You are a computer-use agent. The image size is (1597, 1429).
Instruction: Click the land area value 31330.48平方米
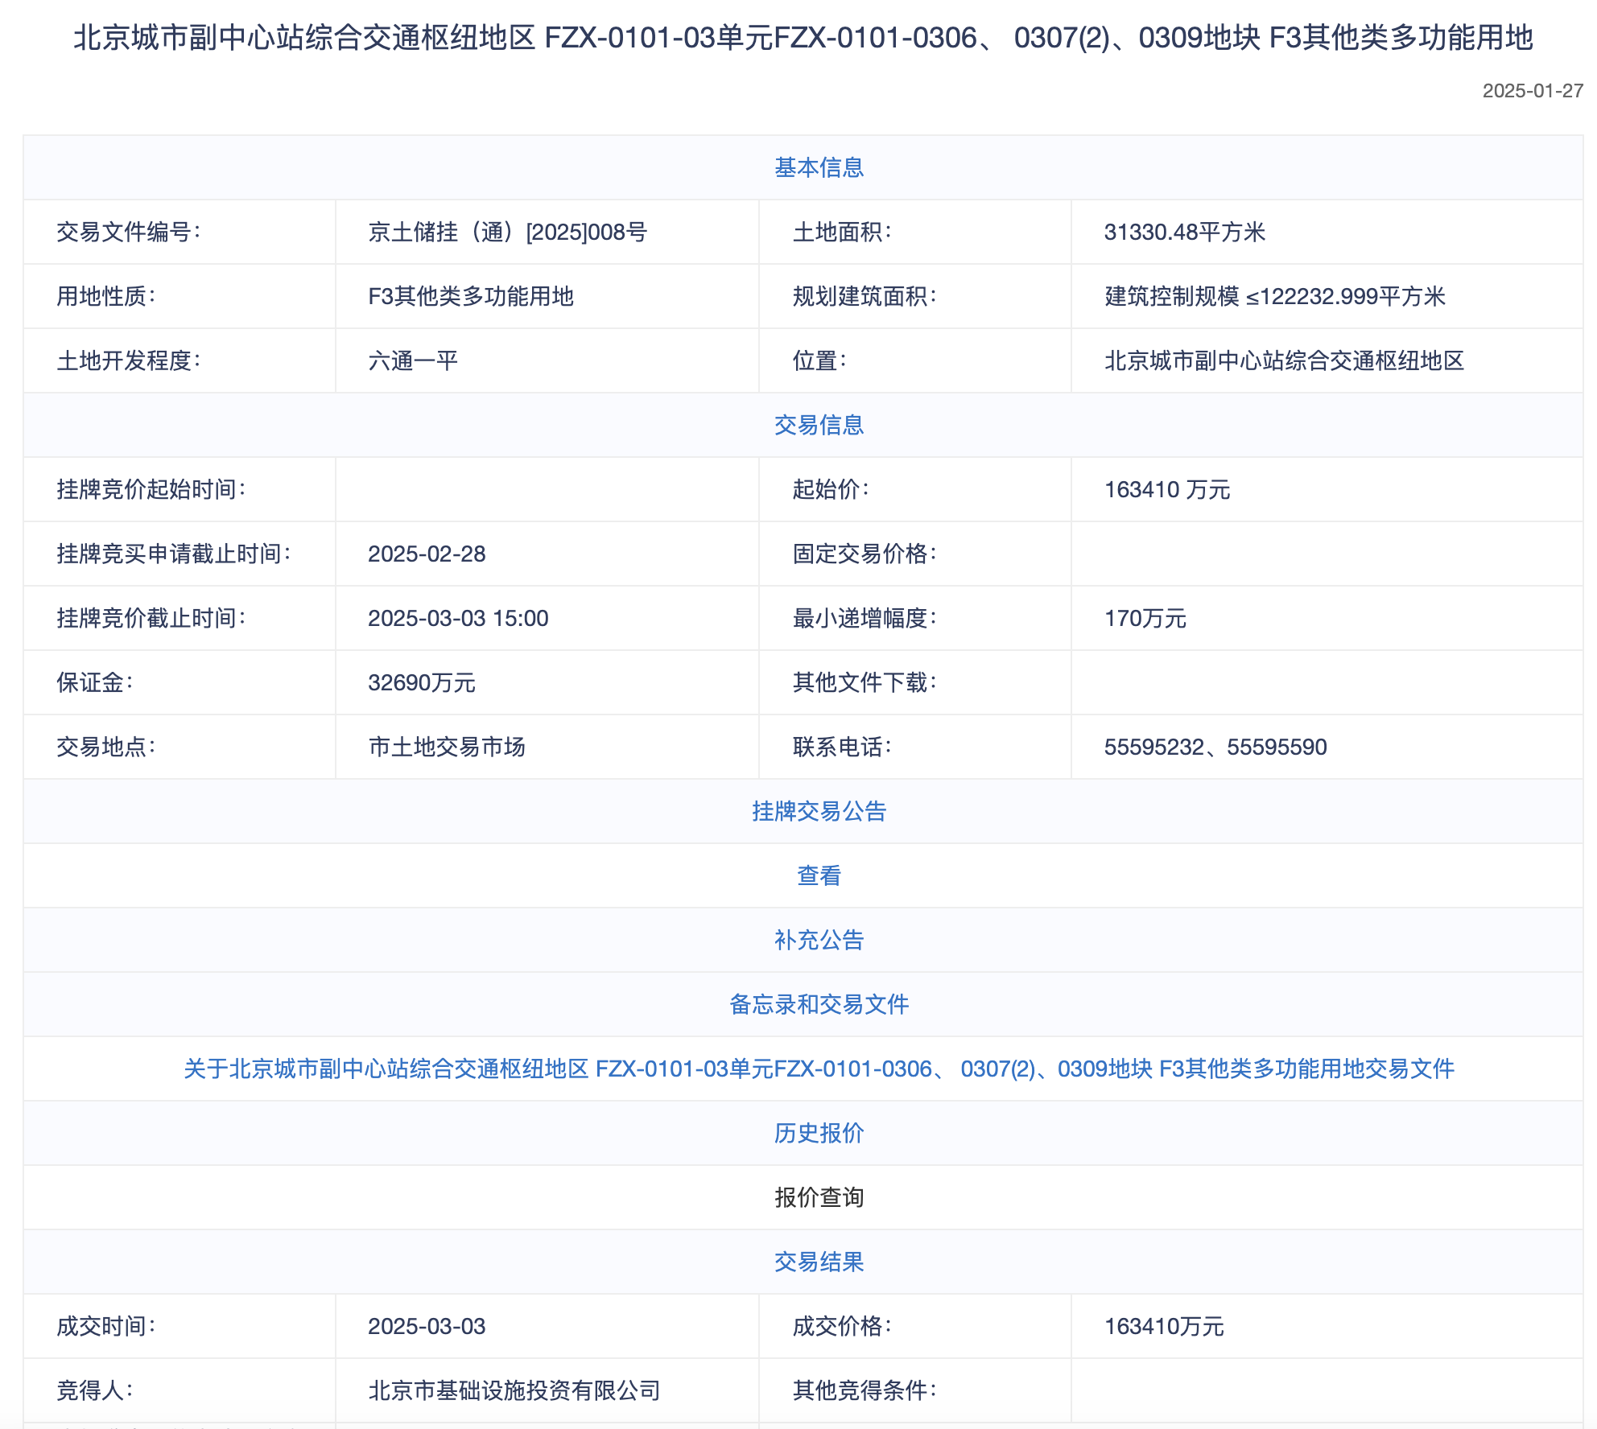point(1184,232)
